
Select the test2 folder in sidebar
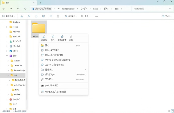[17, 90]
